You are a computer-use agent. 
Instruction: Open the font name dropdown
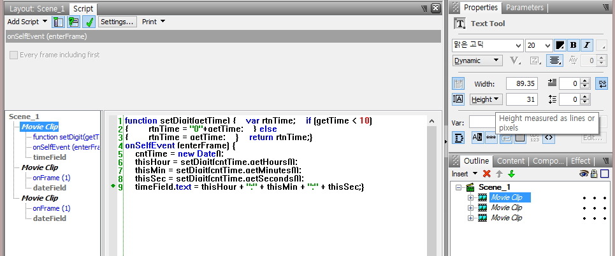point(518,45)
